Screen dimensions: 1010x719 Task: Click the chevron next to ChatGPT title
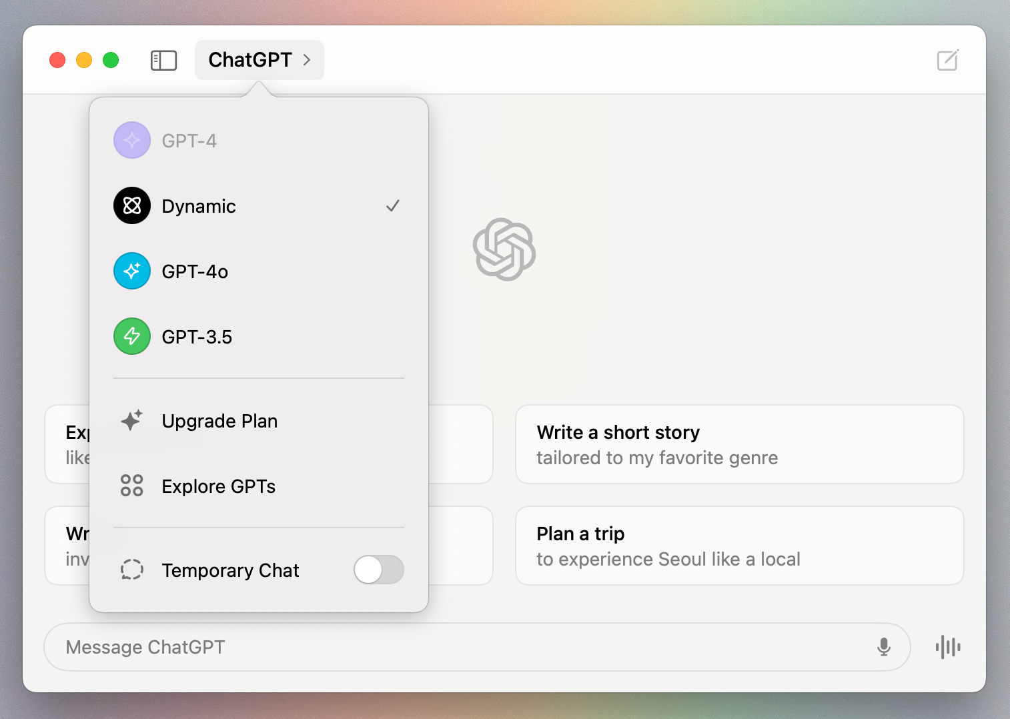308,60
